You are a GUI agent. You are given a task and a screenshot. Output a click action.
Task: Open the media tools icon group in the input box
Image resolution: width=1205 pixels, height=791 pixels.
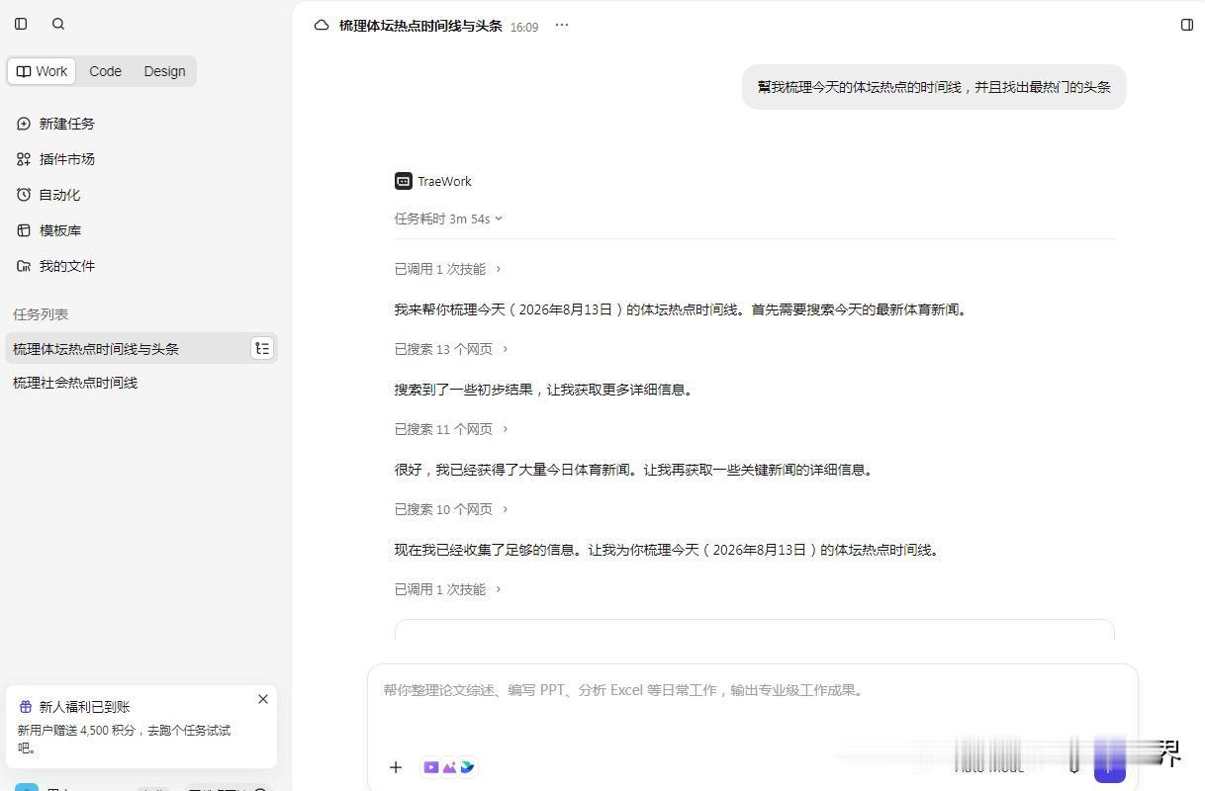point(449,767)
